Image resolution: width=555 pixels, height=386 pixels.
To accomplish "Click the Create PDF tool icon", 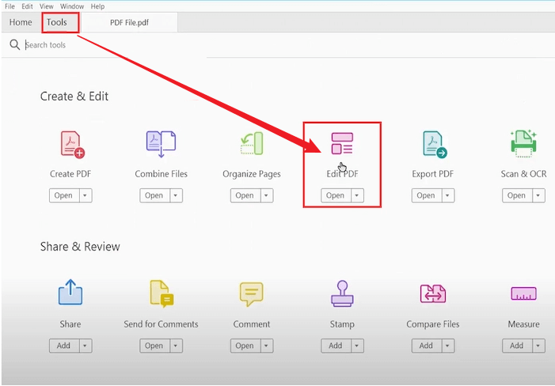I will 73,144.
